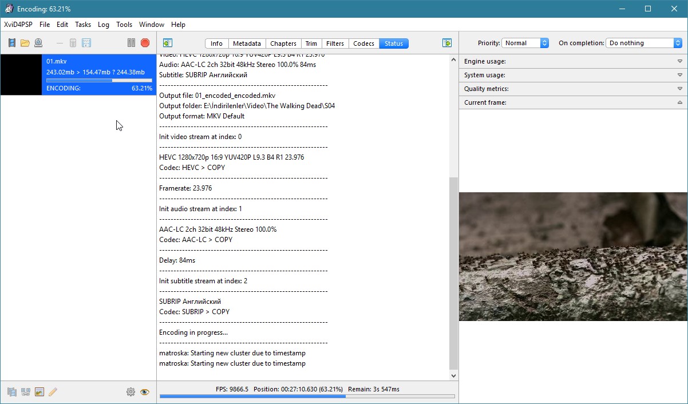
Task: Collapse the Current frame section
Action: (573, 102)
